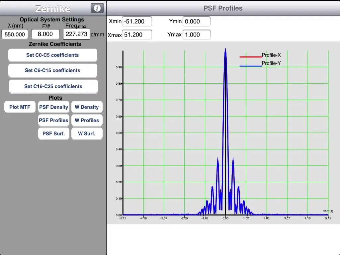Edit the Xmax field showing 51.200
Viewport: 340px width, 255px height.
(x=137, y=35)
